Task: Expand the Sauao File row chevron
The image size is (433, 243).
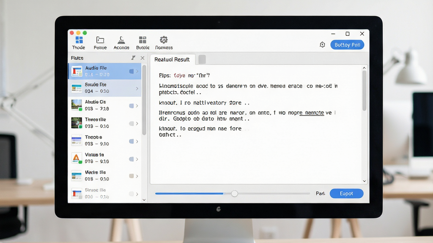Action: [137, 89]
